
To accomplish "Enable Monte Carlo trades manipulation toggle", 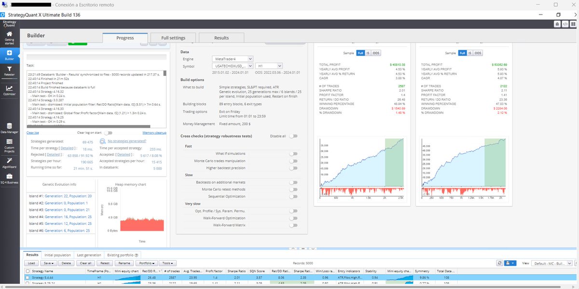I will [293, 161].
